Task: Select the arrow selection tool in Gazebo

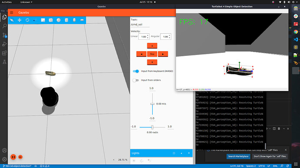Action: click(x=12, y=20)
